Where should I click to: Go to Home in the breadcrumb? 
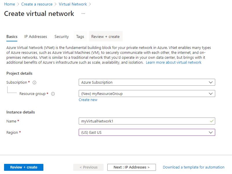click(10, 4)
